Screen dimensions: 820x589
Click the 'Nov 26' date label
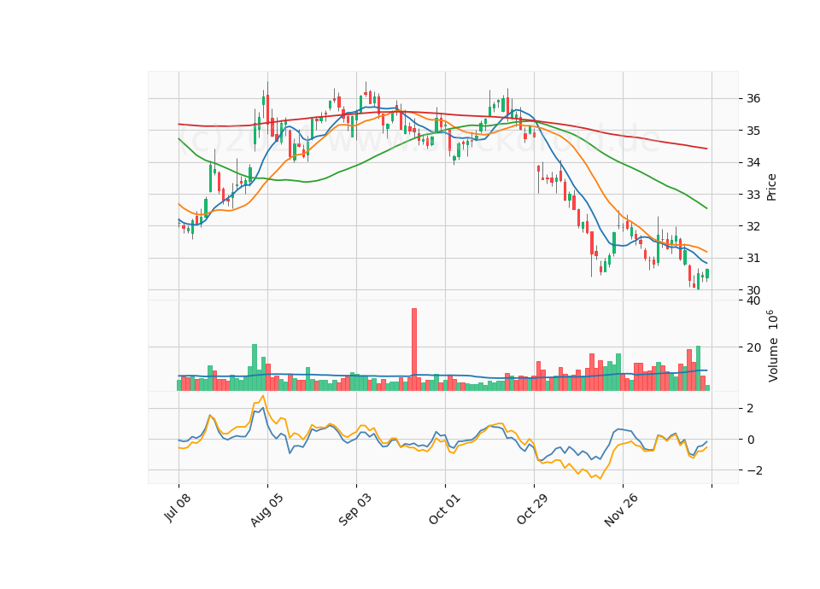pos(621,510)
